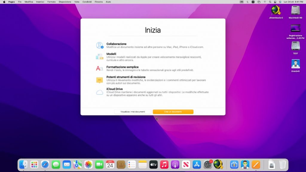Open the Trash from the Dock
Screen dimensions: 306x172
[x=282, y=164]
